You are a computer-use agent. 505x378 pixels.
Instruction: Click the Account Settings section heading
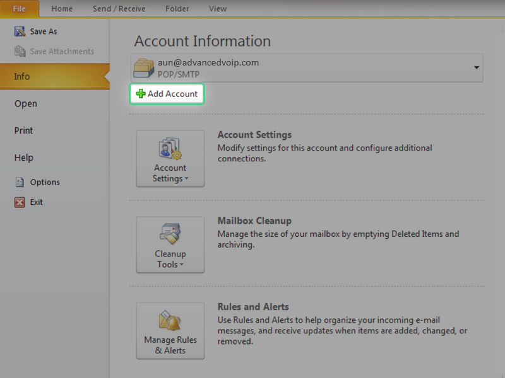(254, 135)
